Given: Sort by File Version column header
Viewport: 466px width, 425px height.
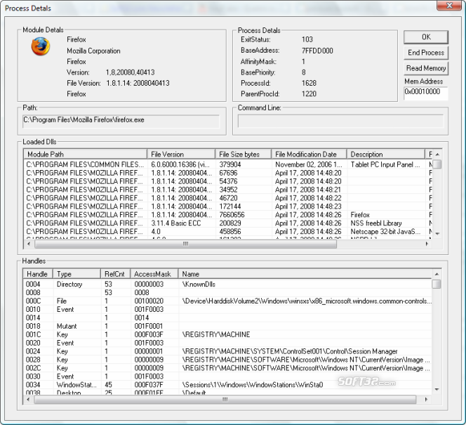Looking at the screenshot, I should click(x=181, y=154).
